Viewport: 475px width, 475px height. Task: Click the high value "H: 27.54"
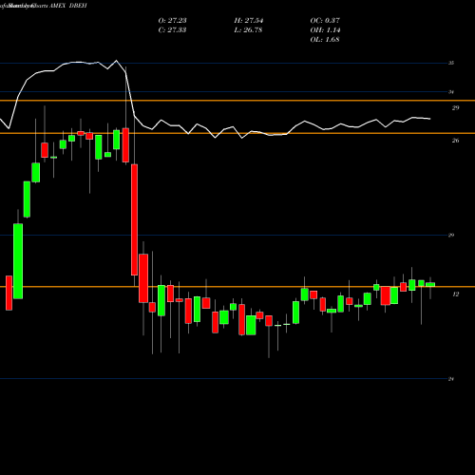click(x=249, y=21)
